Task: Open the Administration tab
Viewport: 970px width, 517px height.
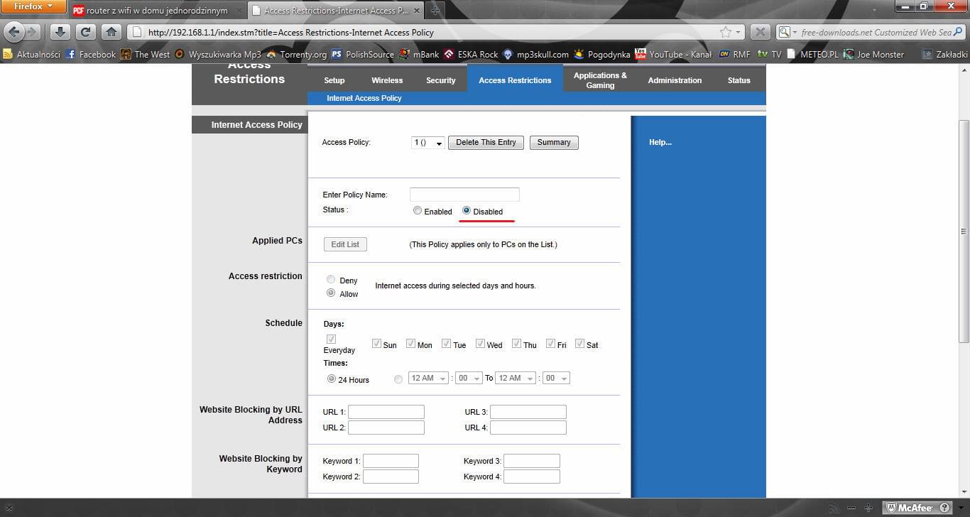Action: click(x=675, y=80)
